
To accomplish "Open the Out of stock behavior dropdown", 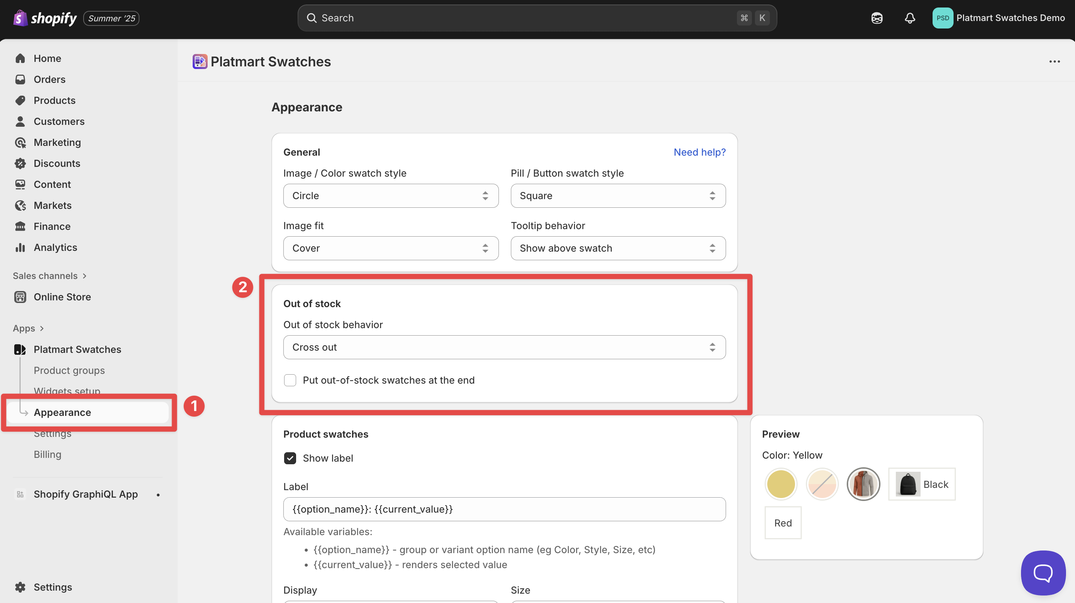I will coord(504,347).
